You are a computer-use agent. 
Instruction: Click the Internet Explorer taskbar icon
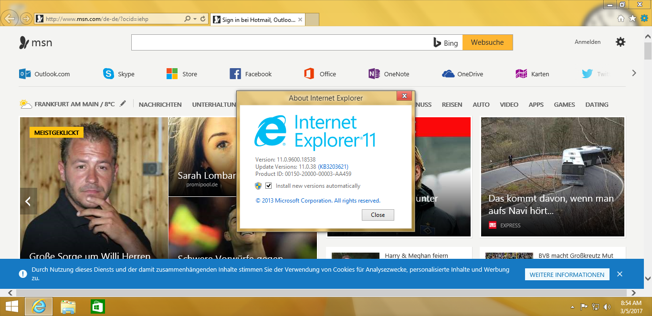pos(39,306)
